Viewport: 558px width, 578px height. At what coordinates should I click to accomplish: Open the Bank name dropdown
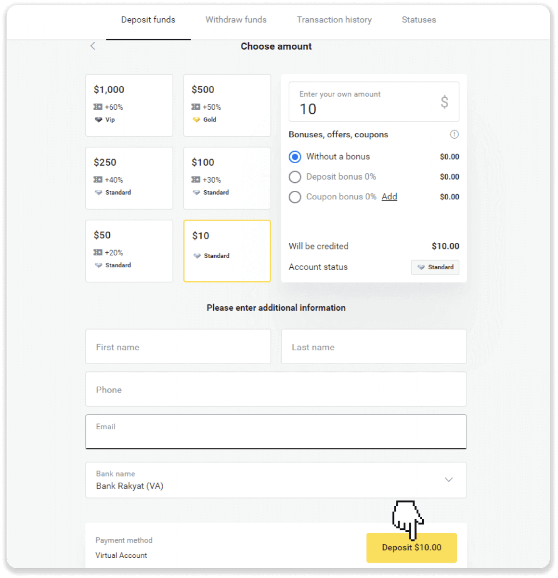pyautogui.click(x=276, y=480)
